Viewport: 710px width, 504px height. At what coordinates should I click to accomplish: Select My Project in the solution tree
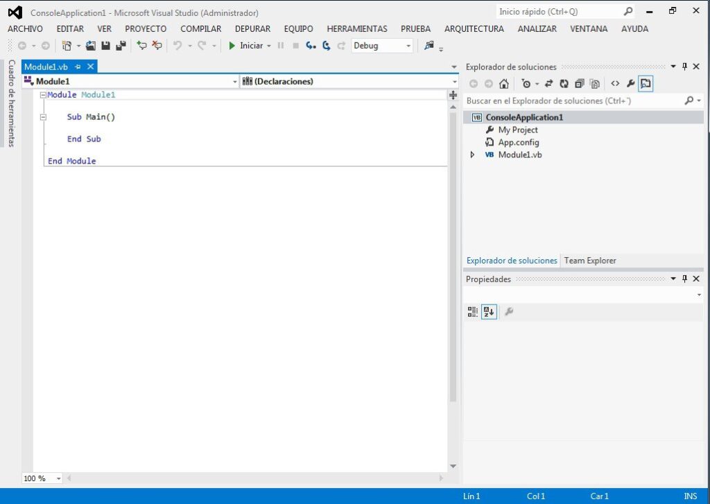(518, 130)
